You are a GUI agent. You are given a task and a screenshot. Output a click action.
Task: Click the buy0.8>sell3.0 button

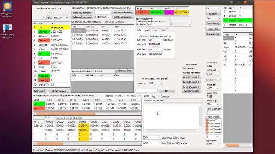[x=191, y=91]
